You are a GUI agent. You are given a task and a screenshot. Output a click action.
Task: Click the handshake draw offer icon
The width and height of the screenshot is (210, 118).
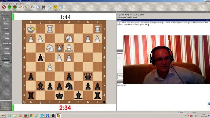point(20,7)
